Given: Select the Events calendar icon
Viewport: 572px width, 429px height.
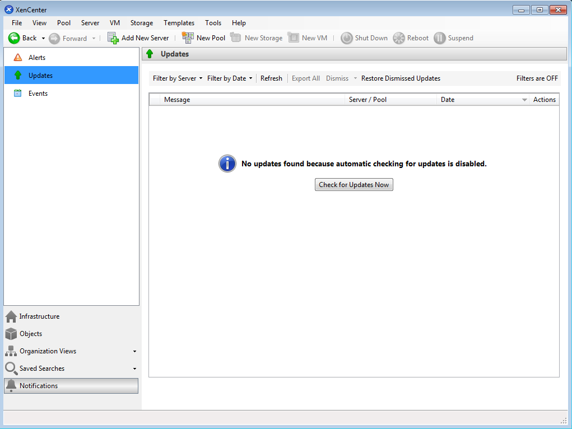Looking at the screenshot, I should (18, 94).
